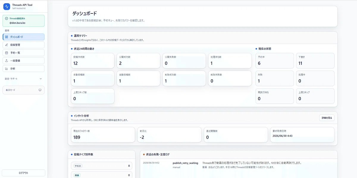Click the monitor icon in 表示モード
This screenshot has height=178, width=357.
coord(40,90)
